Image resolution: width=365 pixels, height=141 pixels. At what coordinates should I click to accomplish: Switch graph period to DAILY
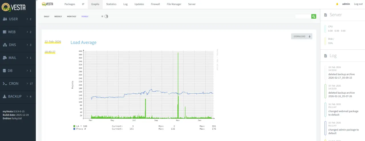click(x=46, y=16)
